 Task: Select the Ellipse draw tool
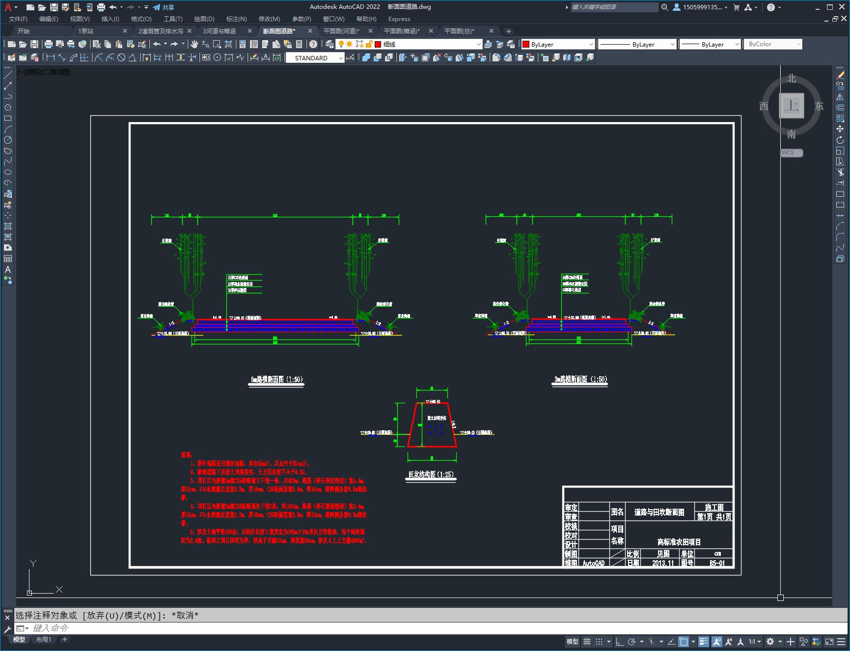pyautogui.click(x=8, y=172)
